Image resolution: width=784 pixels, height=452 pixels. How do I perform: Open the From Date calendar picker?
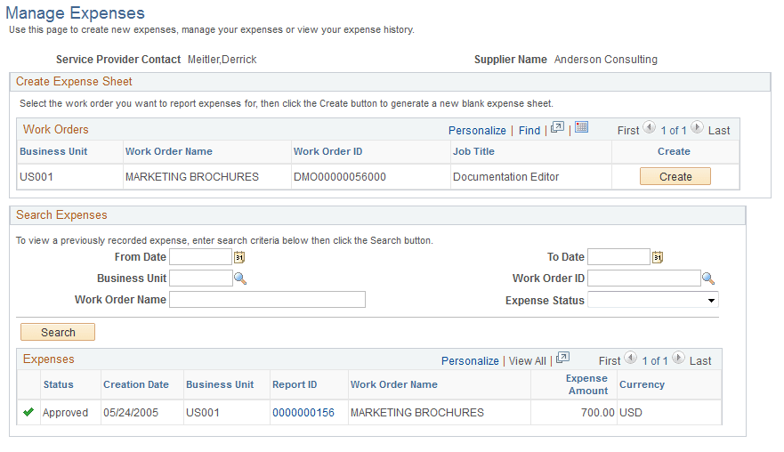239,257
